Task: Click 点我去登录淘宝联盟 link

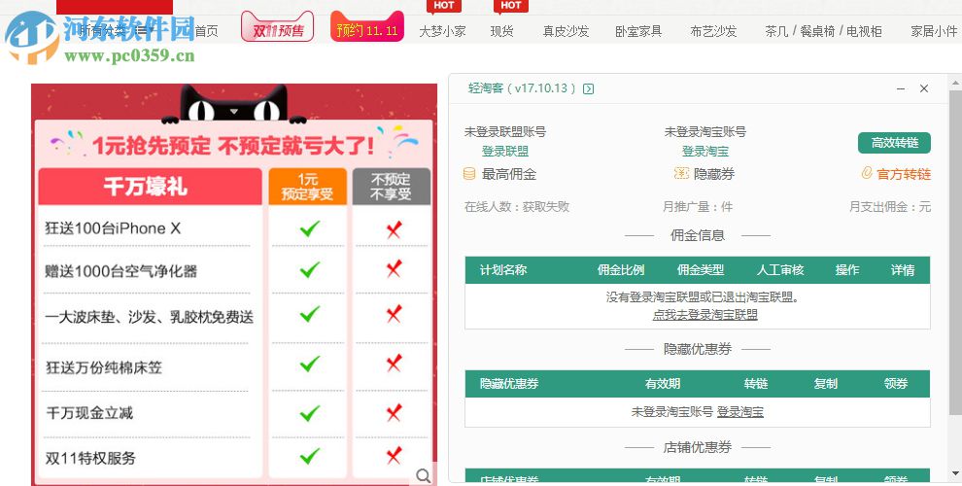Action: pos(704,315)
